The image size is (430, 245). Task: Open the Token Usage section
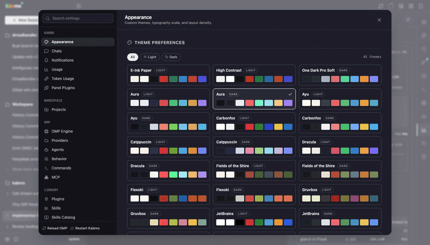[x=78, y=79]
